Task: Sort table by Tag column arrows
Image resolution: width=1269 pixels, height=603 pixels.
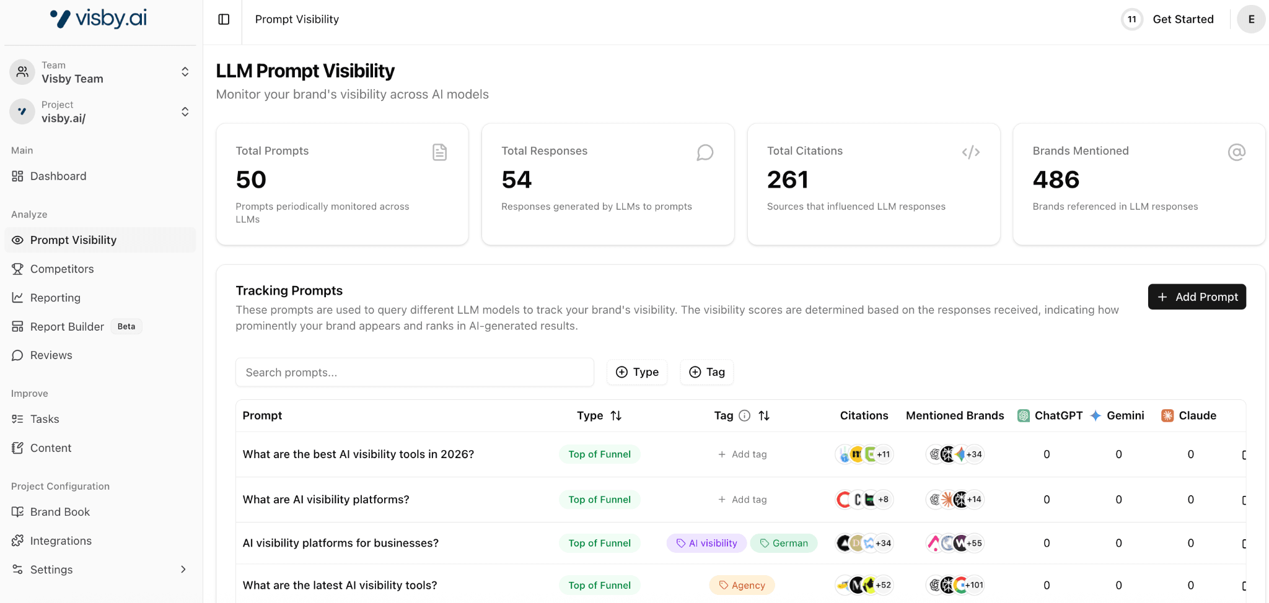Action: (x=764, y=416)
